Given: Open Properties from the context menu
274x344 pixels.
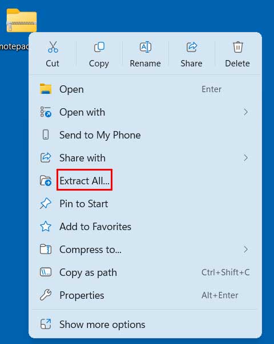Looking at the screenshot, I should 145,295.
